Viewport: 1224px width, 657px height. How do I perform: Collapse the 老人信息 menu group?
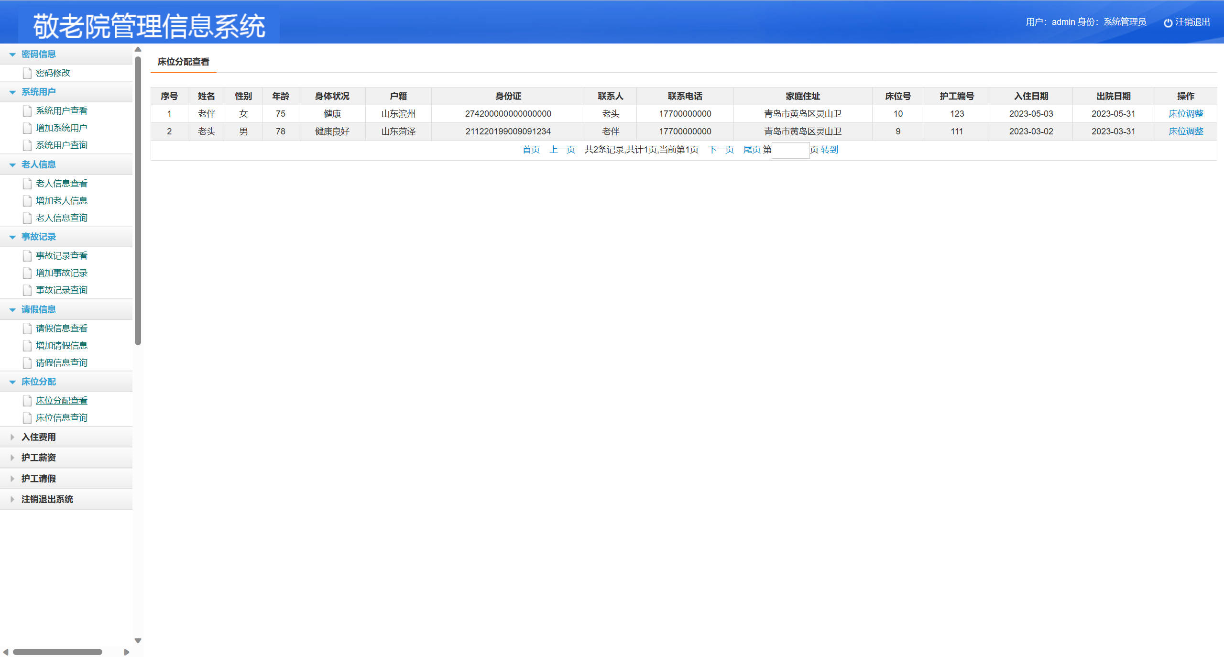(12, 165)
